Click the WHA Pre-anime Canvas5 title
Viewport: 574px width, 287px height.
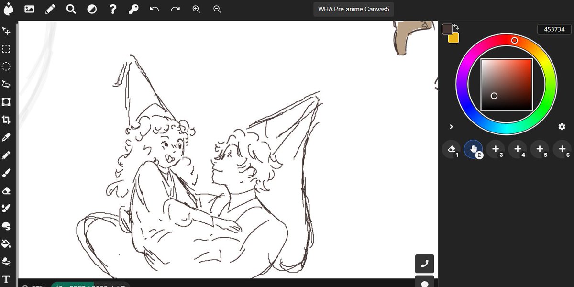point(353,9)
